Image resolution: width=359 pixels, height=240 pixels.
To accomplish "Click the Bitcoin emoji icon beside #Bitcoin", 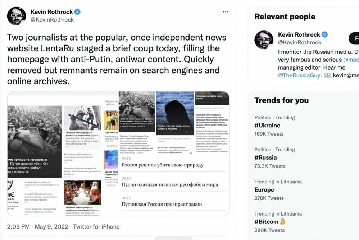I will click(x=282, y=222).
